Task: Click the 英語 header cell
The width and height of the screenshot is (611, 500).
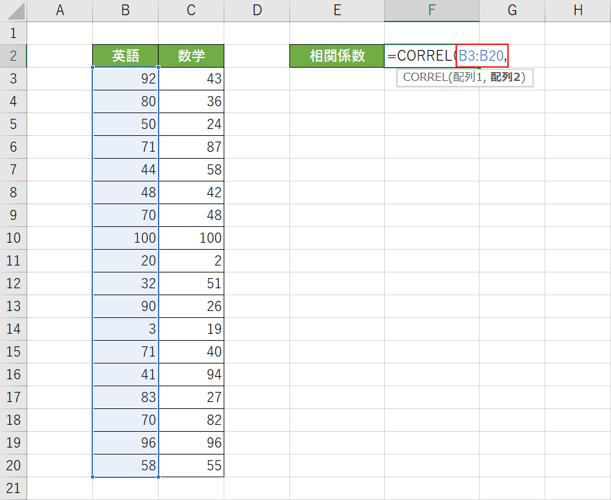Action: point(125,56)
